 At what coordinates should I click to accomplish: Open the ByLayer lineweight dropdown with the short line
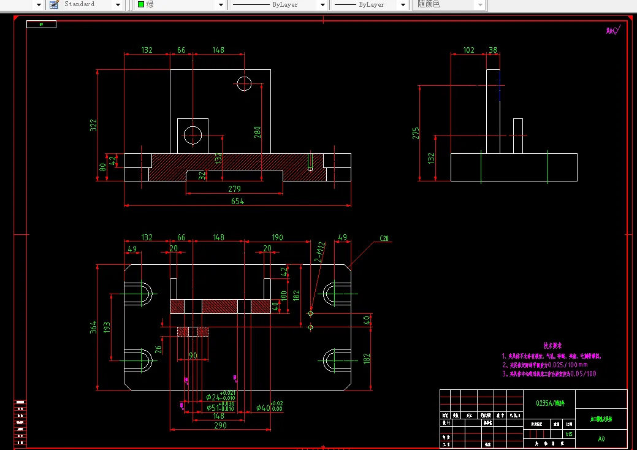pyautogui.click(x=403, y=4)
